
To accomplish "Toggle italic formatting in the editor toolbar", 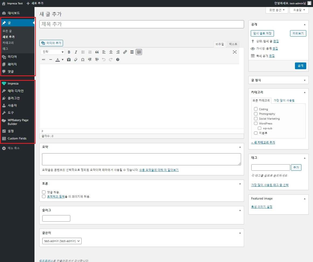I will click(x=76, y=52).
